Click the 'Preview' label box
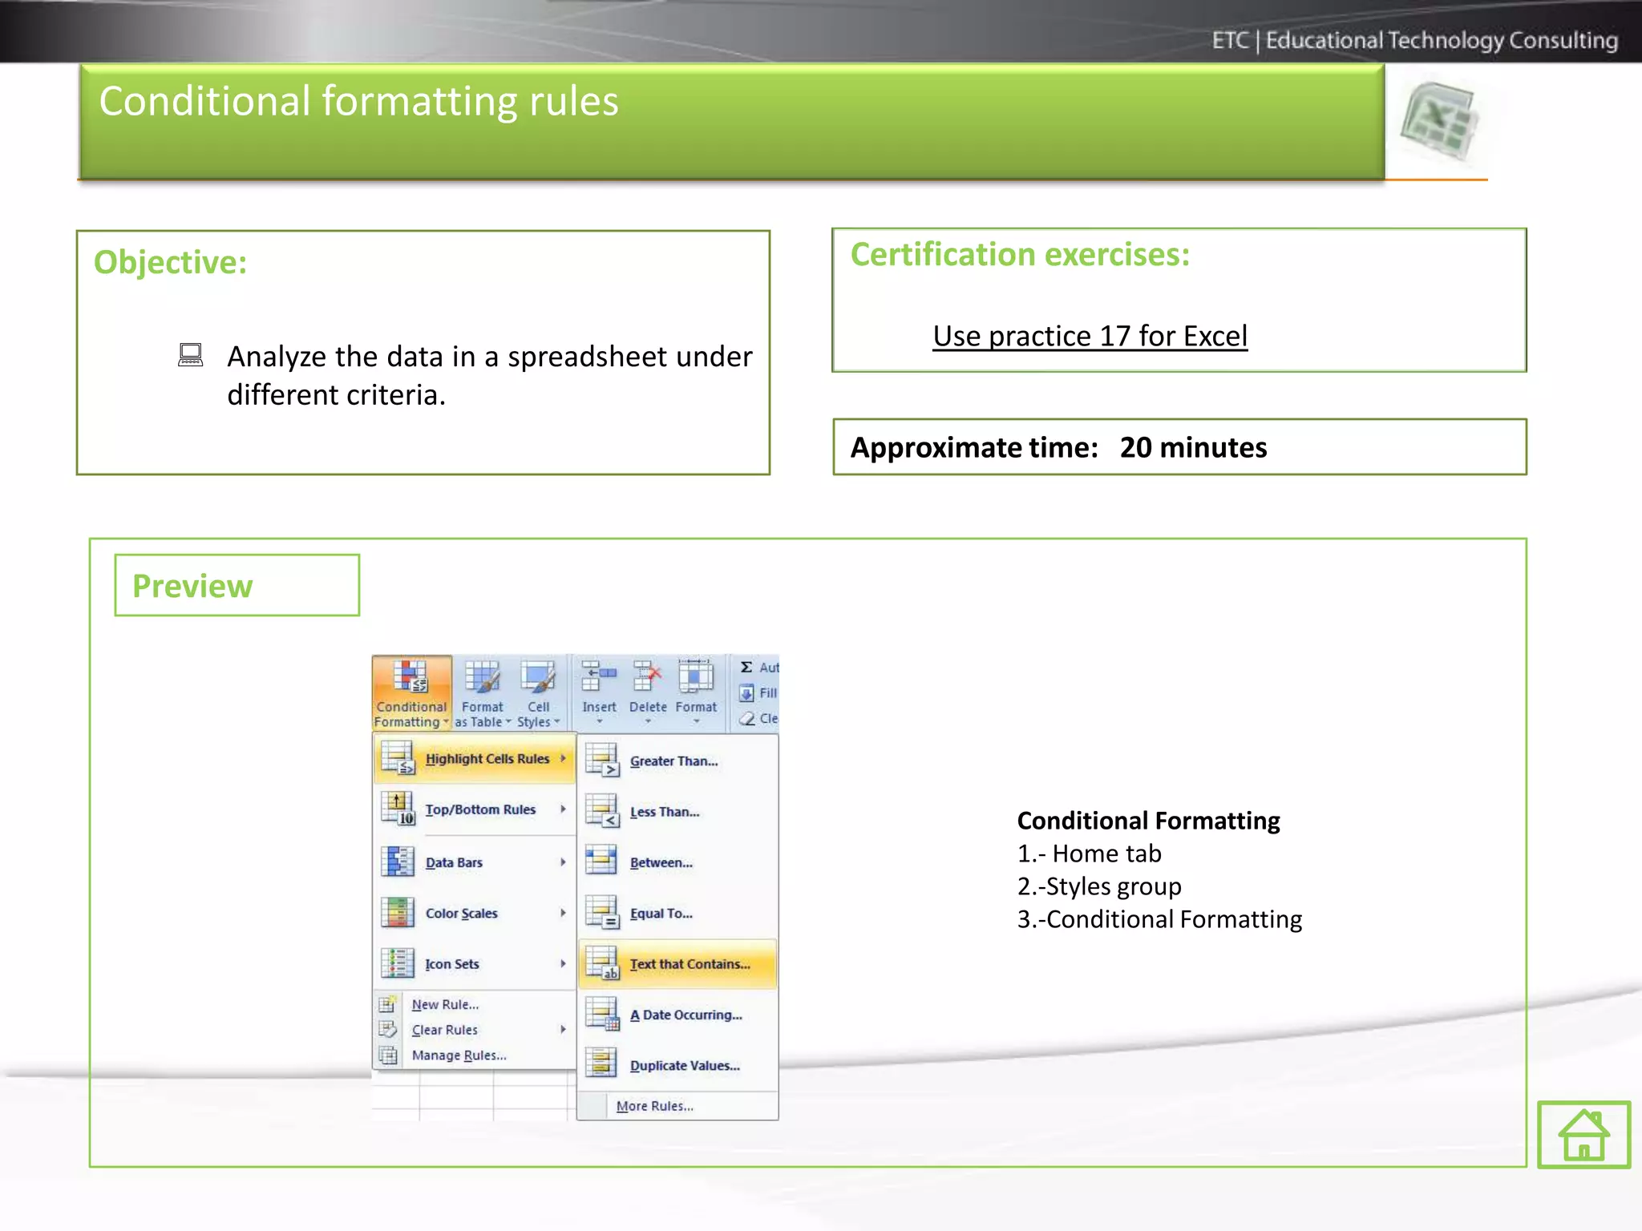This screenshot has width=1642, height=1231. coord(237,585)
